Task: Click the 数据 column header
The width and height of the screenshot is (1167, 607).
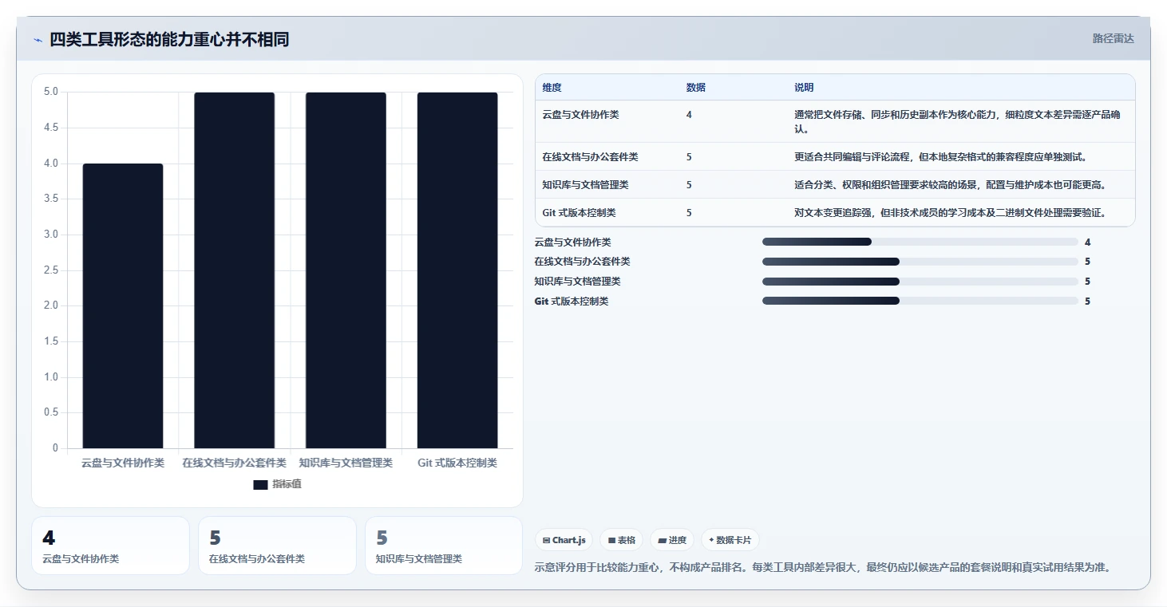Action: [x=695, y=88]
